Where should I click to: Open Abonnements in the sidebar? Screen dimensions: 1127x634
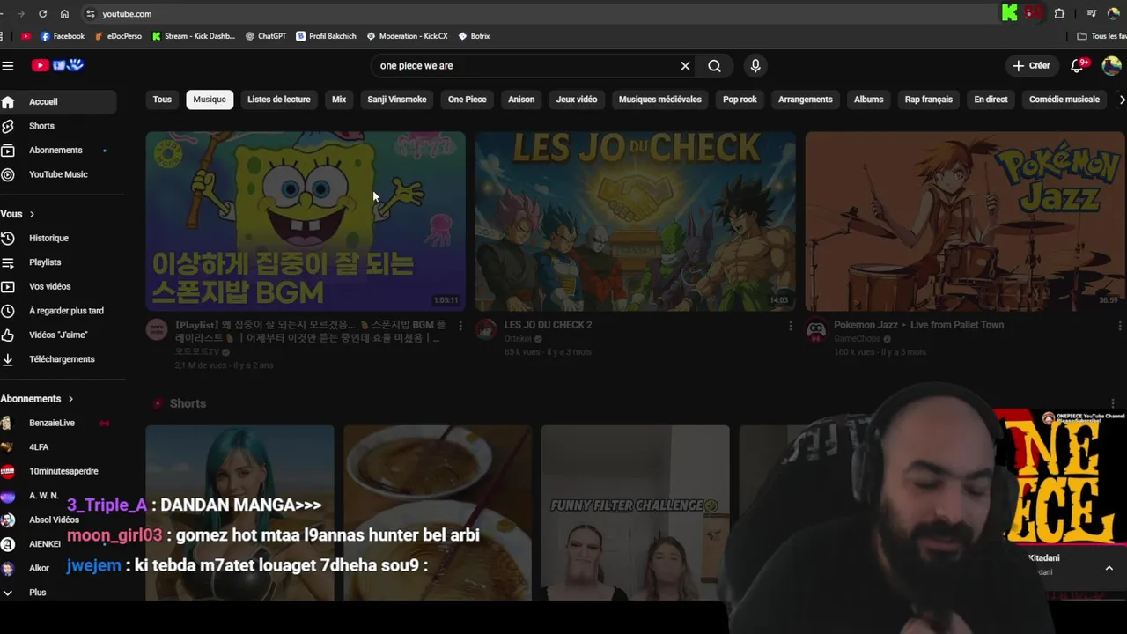[x=57, y=151]
